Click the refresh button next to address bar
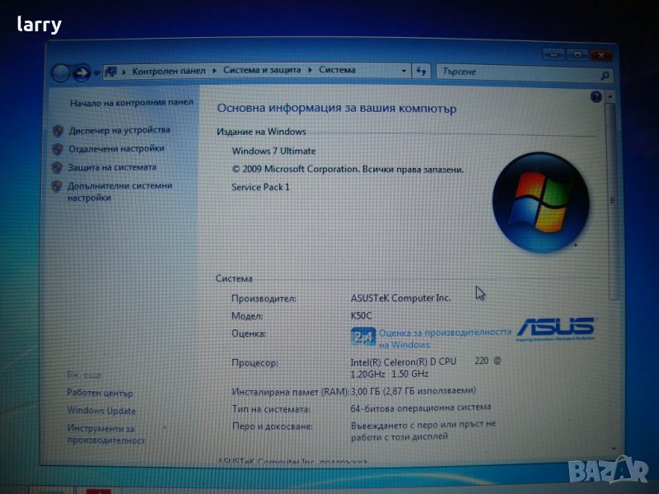The height and width of the screenshot is (494, 659). click(422, 72)
